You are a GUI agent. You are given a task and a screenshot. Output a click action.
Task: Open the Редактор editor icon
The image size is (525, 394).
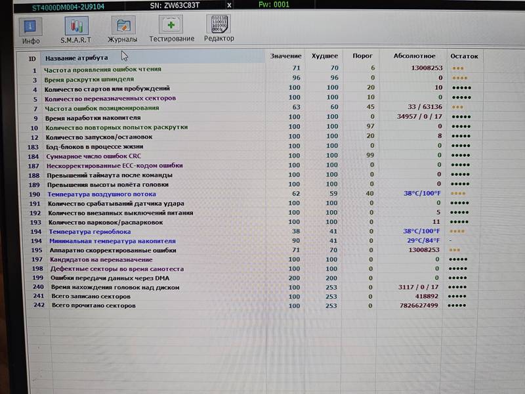point(219,28)
